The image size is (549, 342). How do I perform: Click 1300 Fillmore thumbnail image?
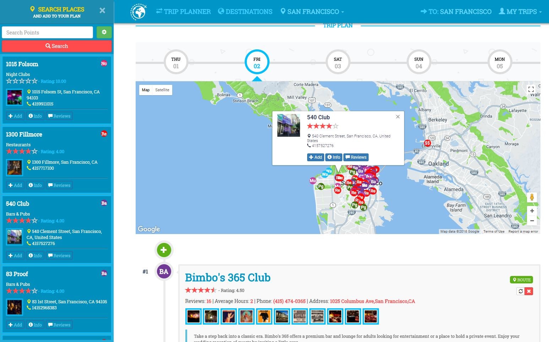coord(15,168)
